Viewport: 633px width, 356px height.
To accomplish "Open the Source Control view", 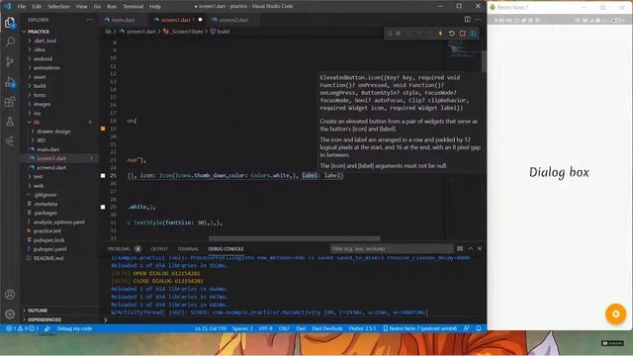I will [10, 61].
